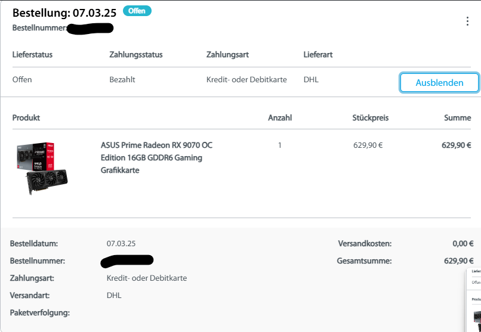Click the Stückpreis table header

pyautogui.click(x=370, y=118)
